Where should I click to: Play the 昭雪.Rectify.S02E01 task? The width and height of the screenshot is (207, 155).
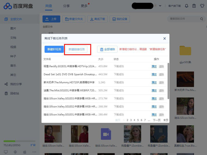154,66
